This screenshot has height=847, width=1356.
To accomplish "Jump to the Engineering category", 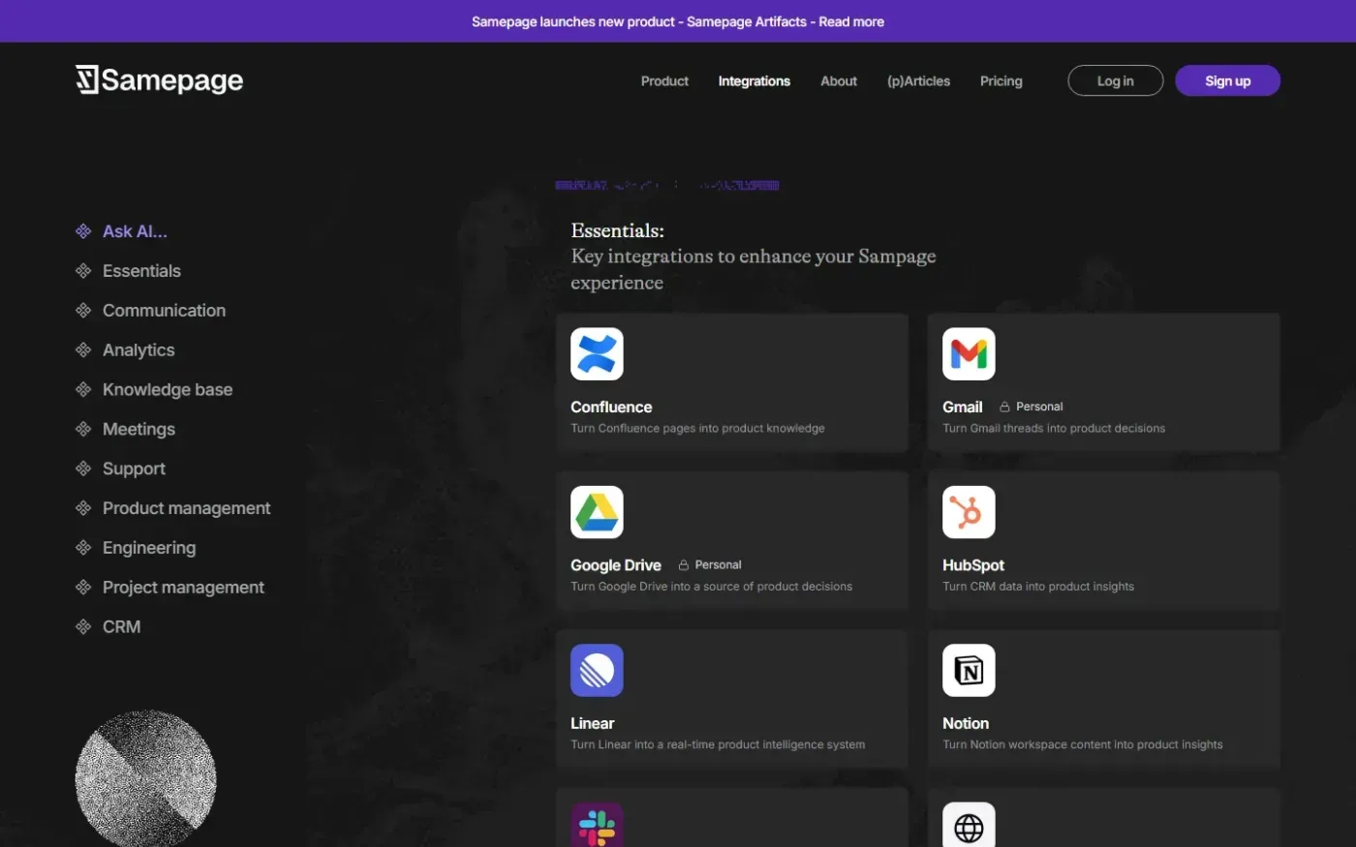I will 149,548.
